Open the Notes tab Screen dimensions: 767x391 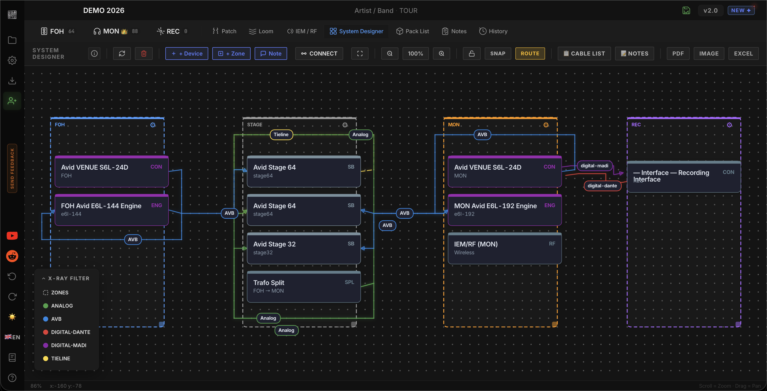coord(454,31)
